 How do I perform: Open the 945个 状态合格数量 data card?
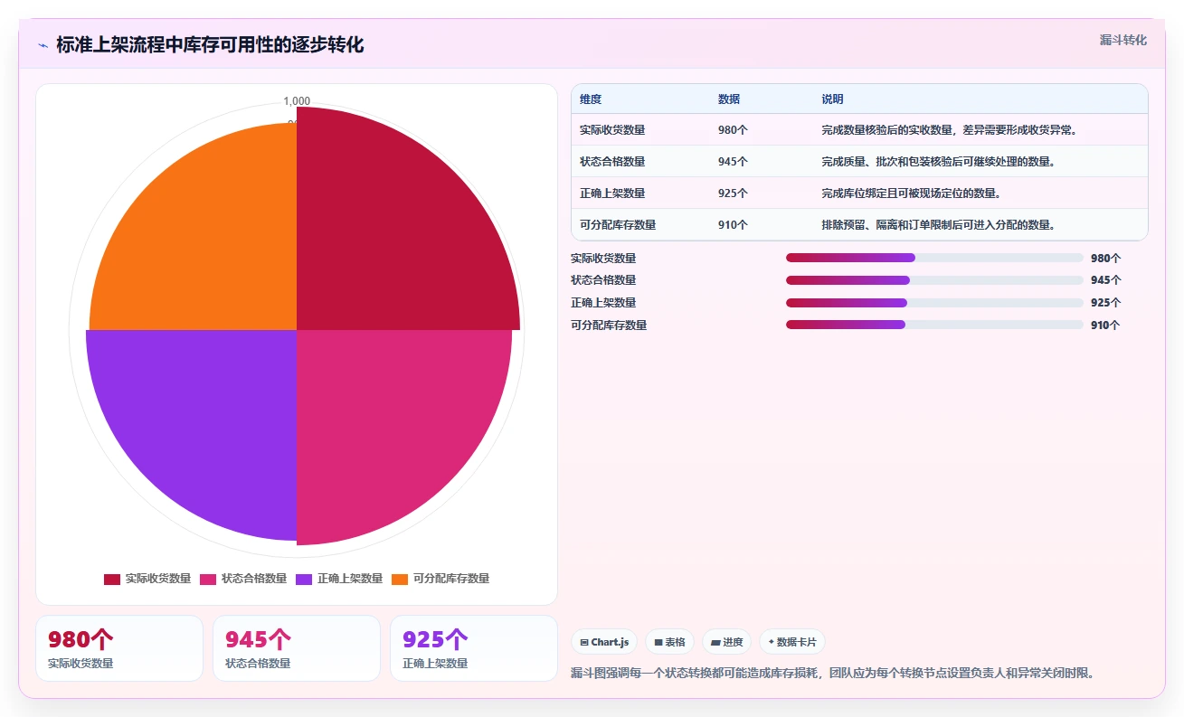pyautogui.click(x=297, y=648)
